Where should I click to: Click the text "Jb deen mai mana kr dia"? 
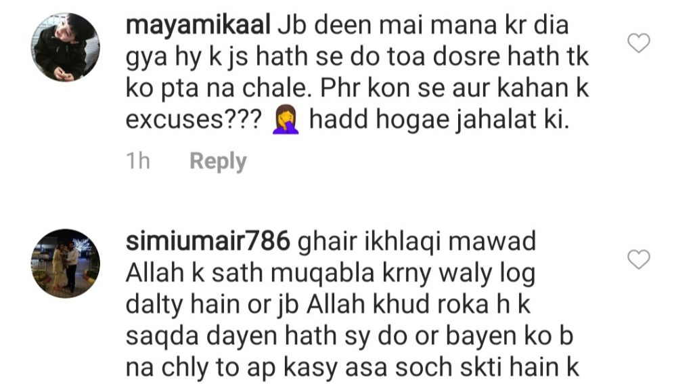(x=423, y=25)
